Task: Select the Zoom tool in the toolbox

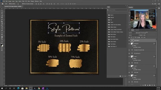Action: coord(2,39)
